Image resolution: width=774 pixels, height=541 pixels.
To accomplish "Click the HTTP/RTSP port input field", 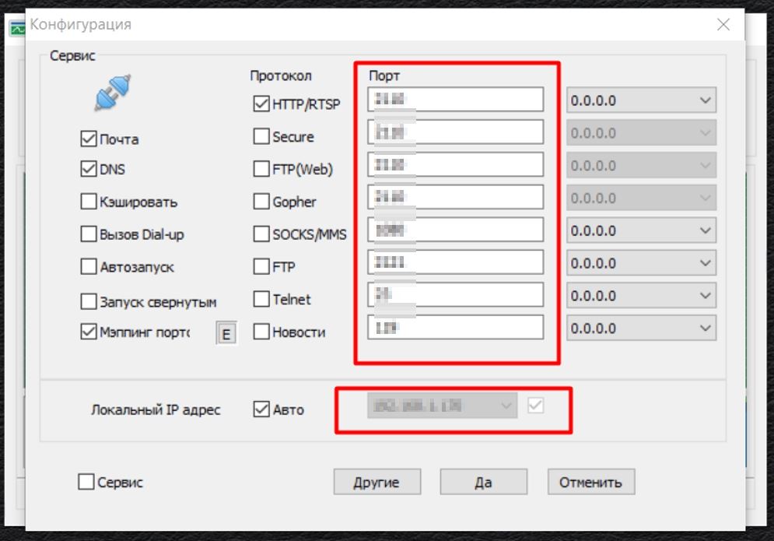I will (456, 100).
